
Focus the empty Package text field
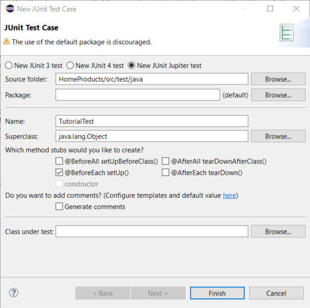coord(138,95)
